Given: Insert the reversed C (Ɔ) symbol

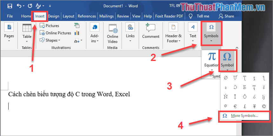Looking at the screenshot, I should tap(235, 87).
